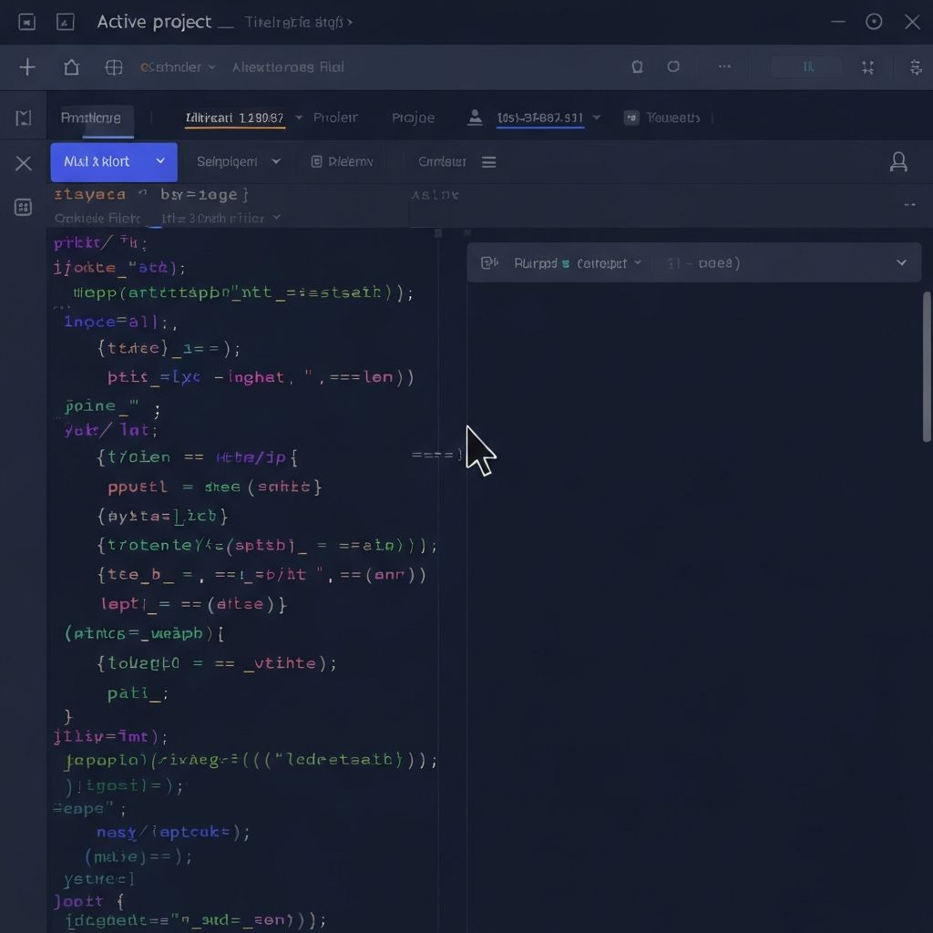The width and height of the screenshot is (933, 933).
Task: Click the globe icon next to home
Action: pos(114,67)
